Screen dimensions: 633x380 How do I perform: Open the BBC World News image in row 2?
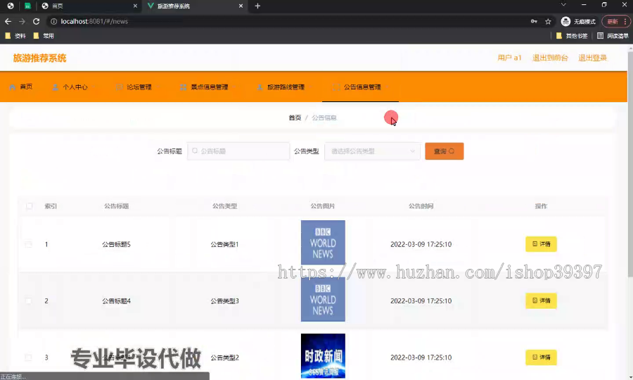tap(323, 299)
